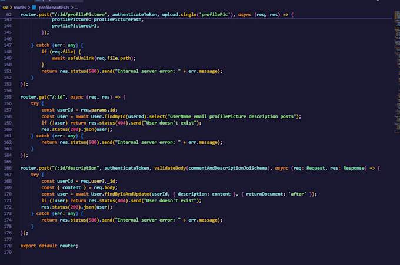Click 'returnDocument' on line 170
The width and height of the screenshot is (400, 265).
pos(265,194)
